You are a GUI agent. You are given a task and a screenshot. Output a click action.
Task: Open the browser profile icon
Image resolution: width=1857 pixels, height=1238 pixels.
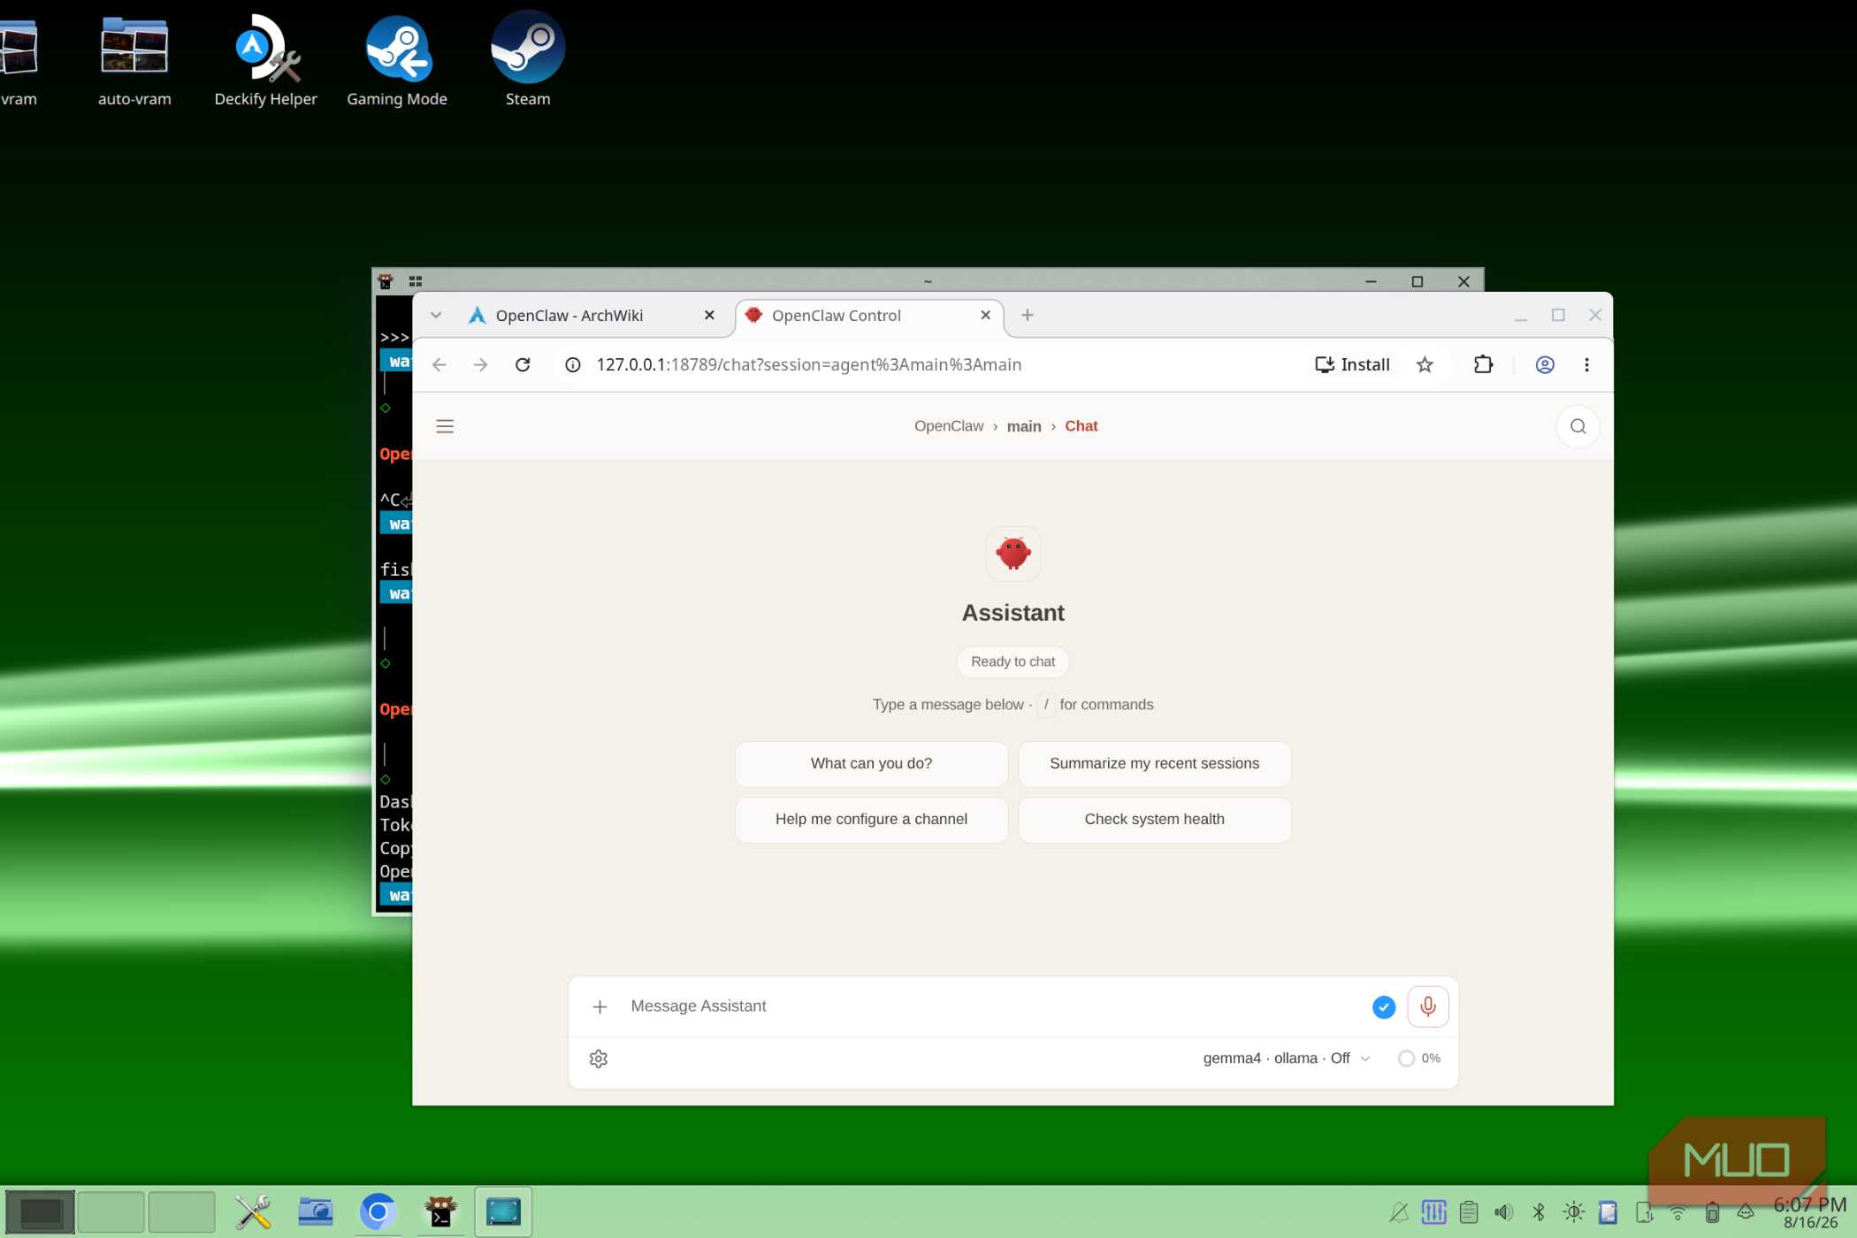(1545, 364)
